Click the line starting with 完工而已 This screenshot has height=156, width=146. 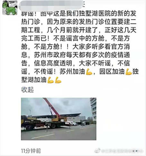pos(76,38)
